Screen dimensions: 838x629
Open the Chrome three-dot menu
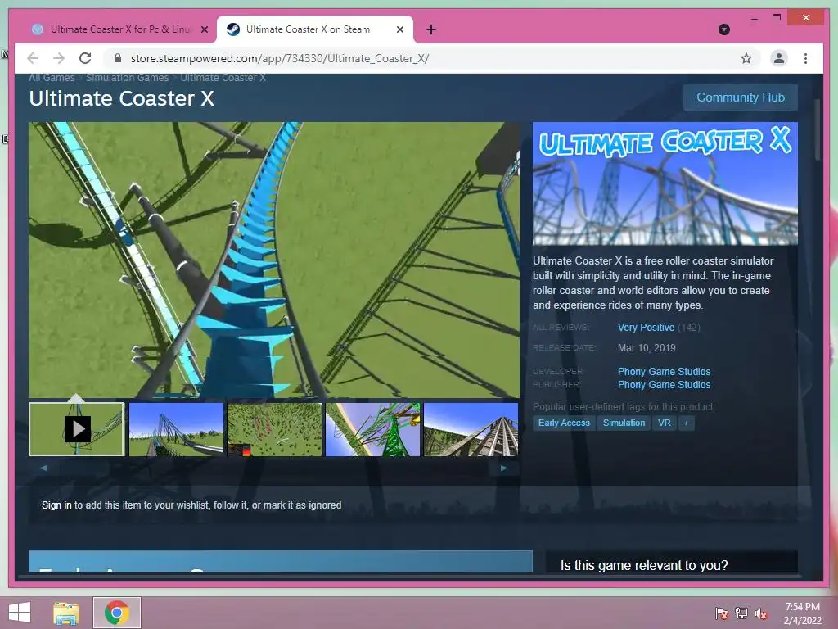805,58
